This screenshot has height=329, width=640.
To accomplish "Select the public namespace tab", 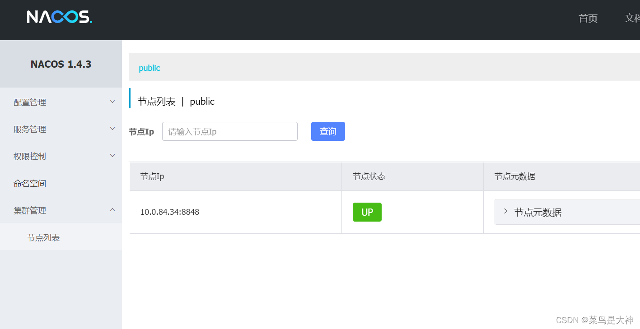I will (x=149, y=68).
